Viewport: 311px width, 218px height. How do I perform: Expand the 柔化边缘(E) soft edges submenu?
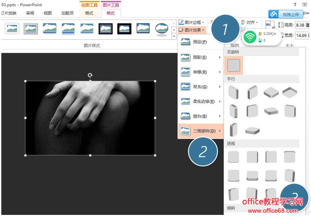pos(201,101)
